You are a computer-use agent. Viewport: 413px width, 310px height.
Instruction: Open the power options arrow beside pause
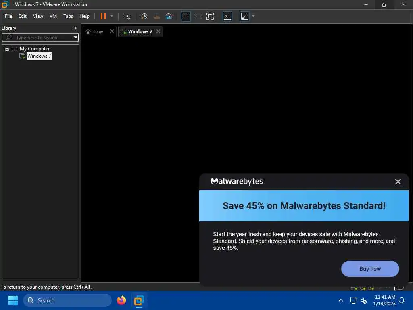112,16
